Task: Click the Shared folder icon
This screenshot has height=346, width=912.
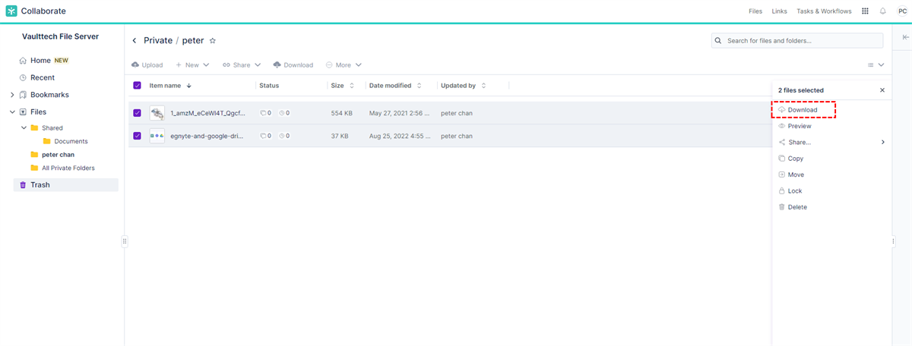Action: 34,127
